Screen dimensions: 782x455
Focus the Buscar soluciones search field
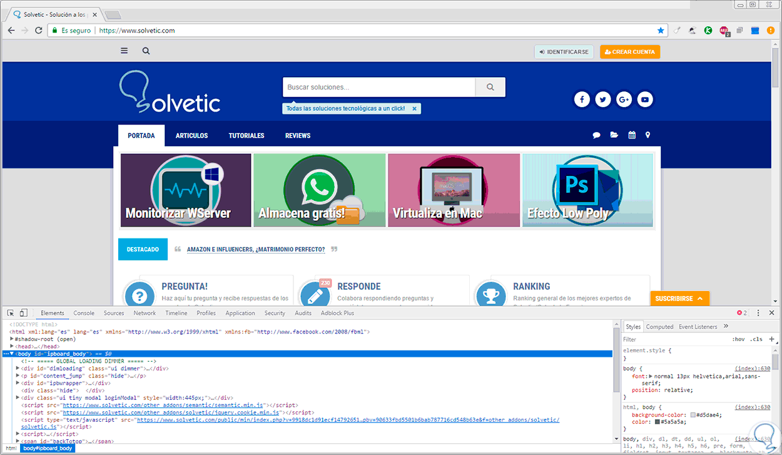coord(379,87)
